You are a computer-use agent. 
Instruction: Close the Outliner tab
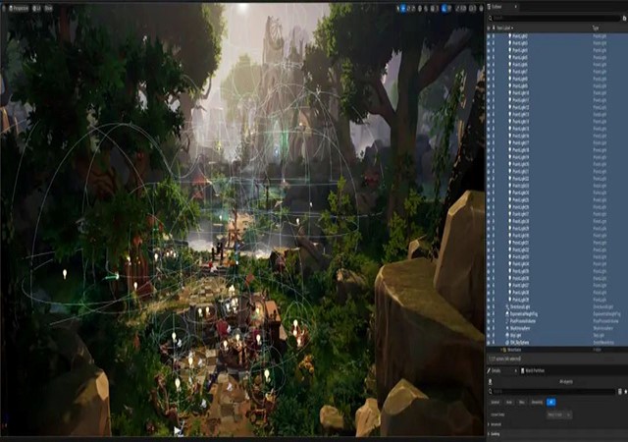(515, 7)
